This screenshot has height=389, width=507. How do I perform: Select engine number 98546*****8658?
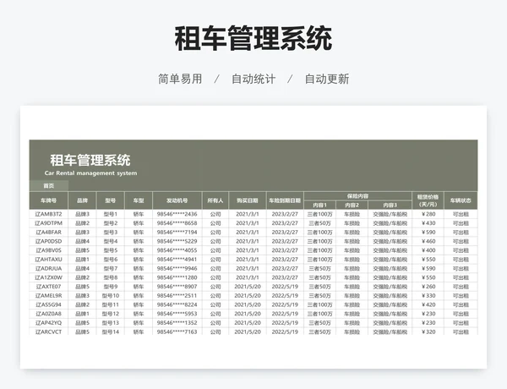[177, 223]
